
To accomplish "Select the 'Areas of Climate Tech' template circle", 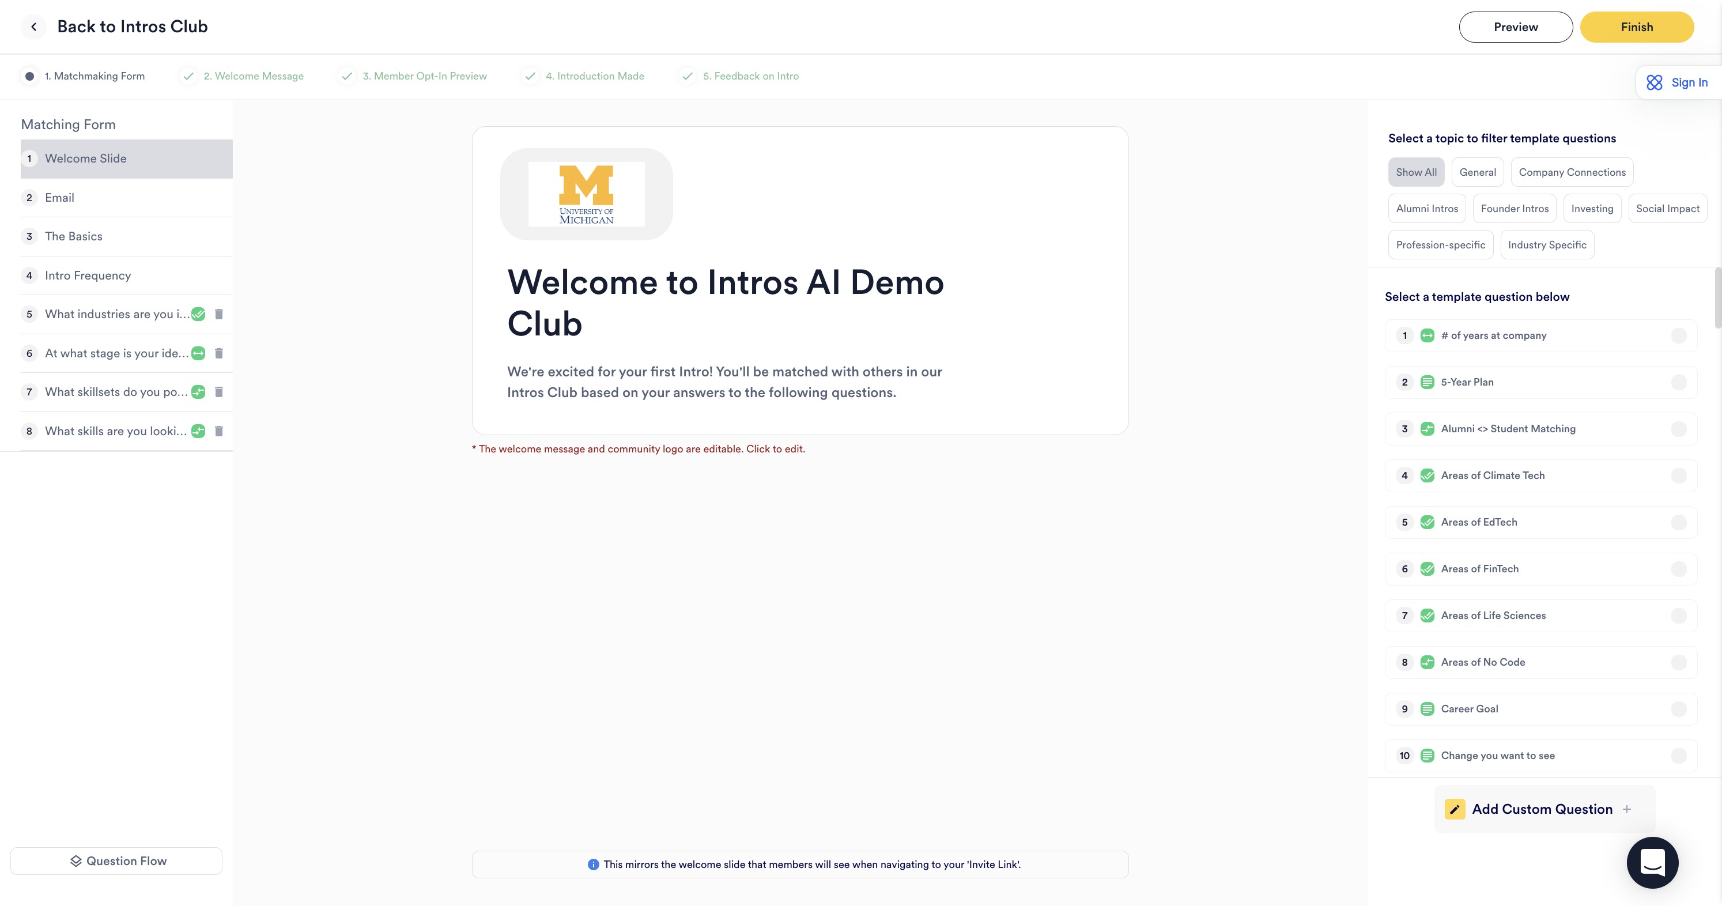I will point(1679,475).
